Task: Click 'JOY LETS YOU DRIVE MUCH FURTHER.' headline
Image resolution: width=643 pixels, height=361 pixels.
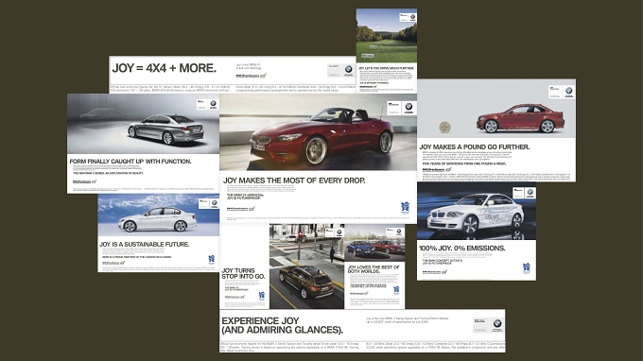Action: click(387, 68)
